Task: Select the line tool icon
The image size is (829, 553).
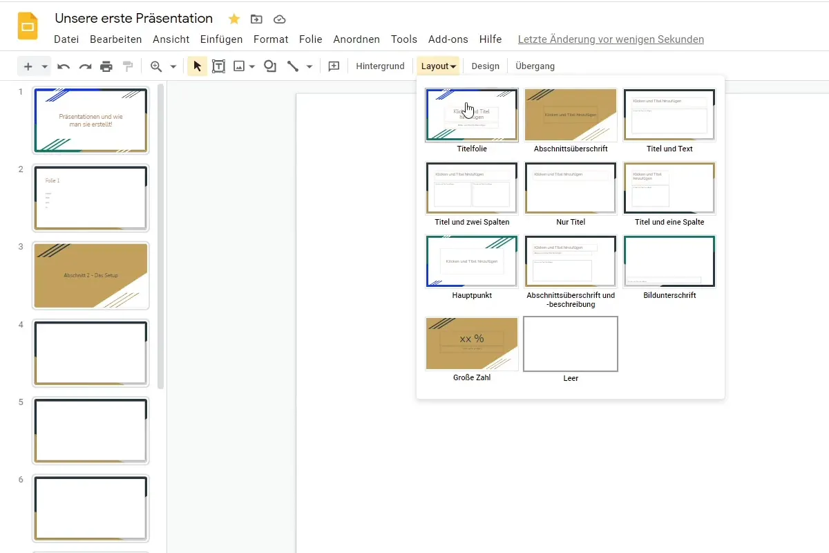Action: [x=293, y=66]
